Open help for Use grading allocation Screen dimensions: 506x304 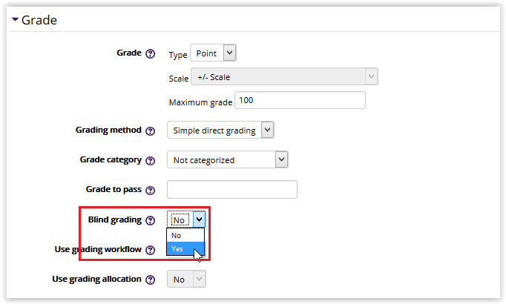tap(150, 280)
